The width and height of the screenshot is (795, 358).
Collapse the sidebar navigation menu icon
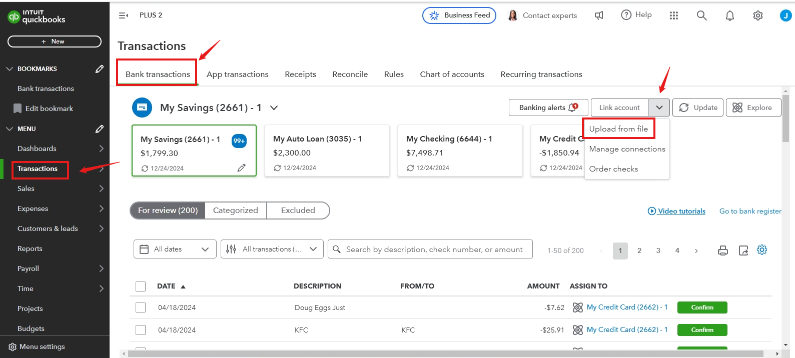tap(123, 15)
